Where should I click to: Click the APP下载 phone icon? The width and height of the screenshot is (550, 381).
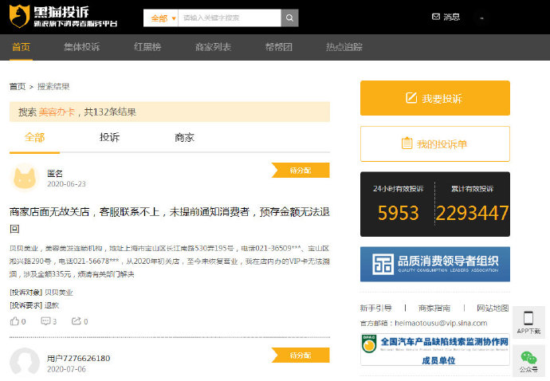[528, 318]
